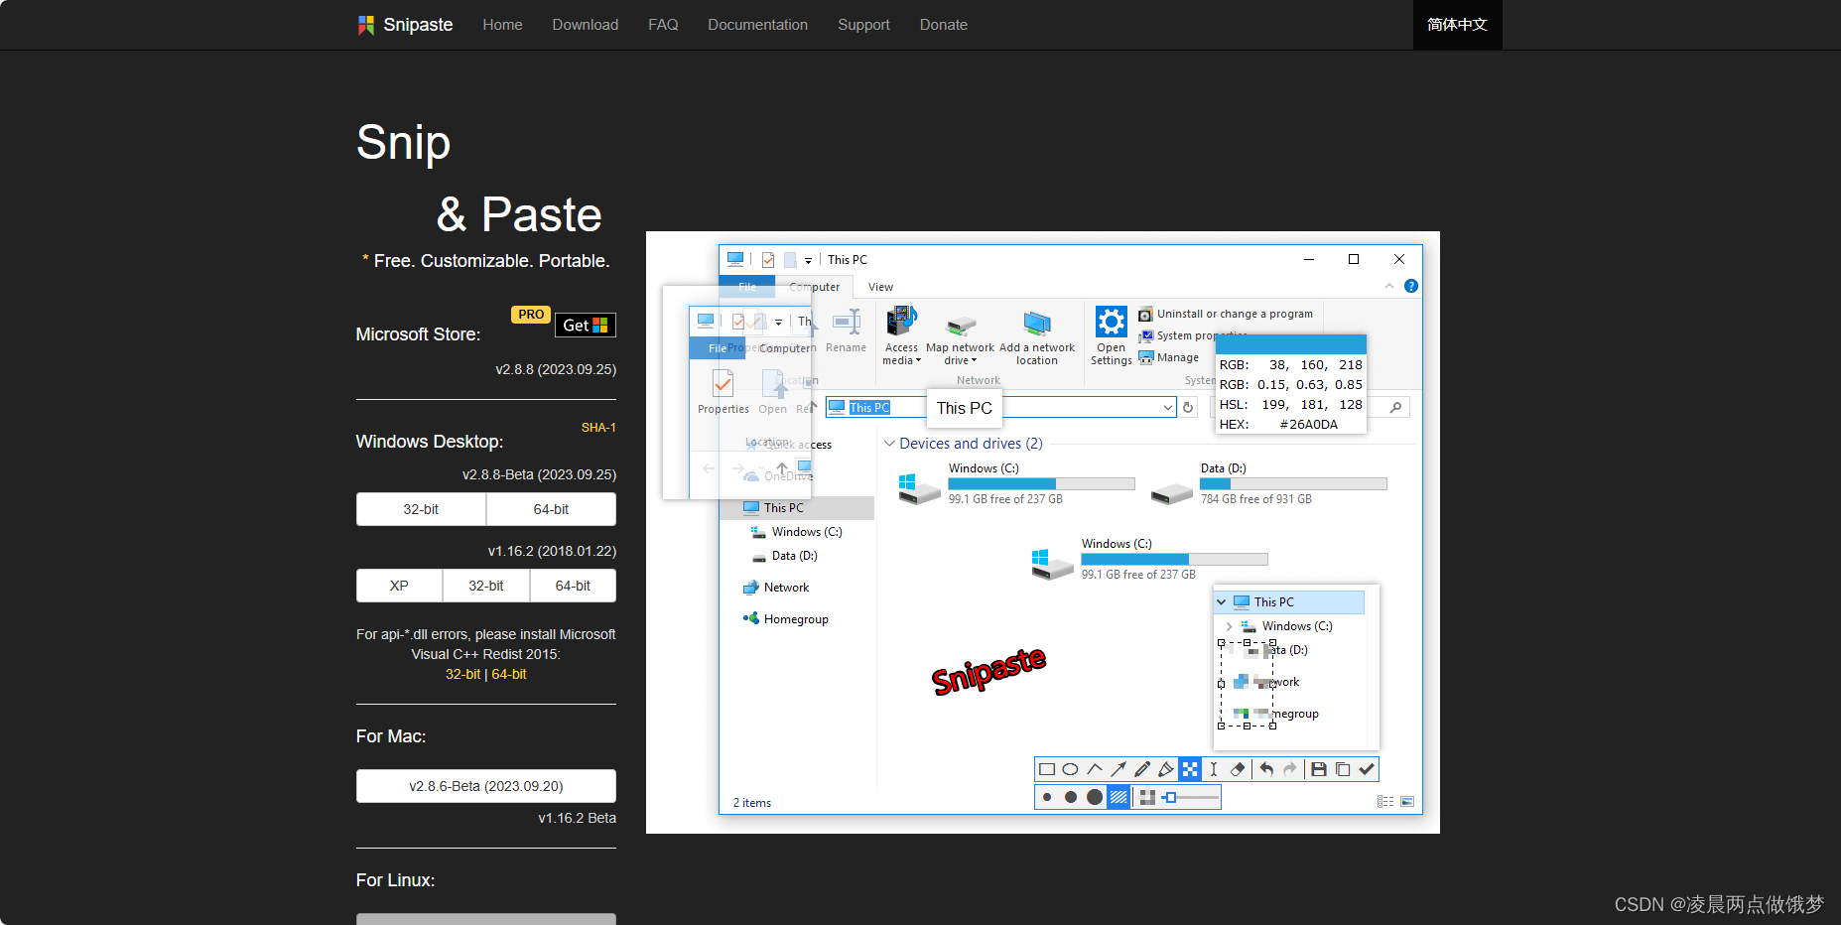This screenshot has width=1841, height=925.
Task: Adjust the mosaic strength slider
Action: (1190, 797)
